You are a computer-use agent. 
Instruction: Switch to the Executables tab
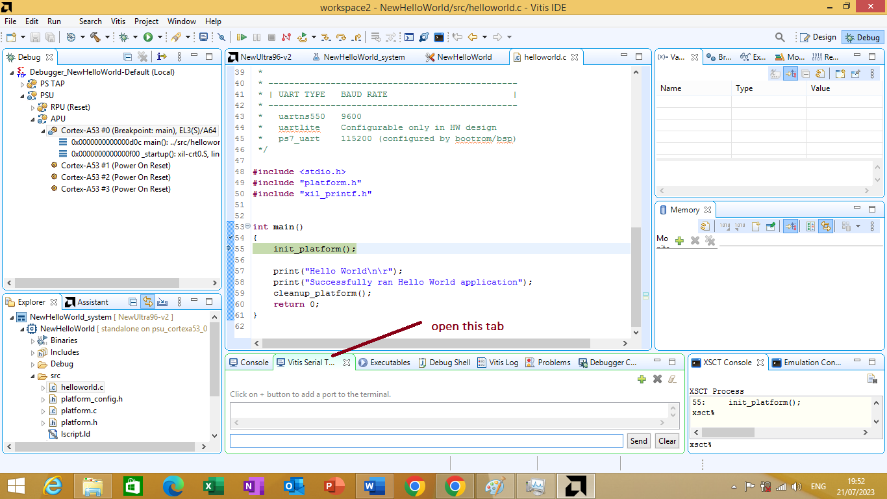[384, 363]
